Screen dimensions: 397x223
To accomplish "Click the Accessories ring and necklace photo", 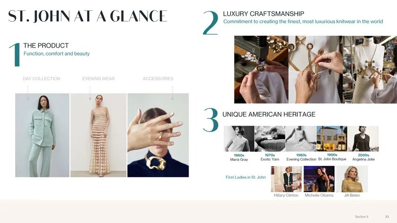I will click(x=158, y=135).
